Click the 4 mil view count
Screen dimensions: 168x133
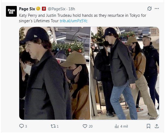[124, 126]
